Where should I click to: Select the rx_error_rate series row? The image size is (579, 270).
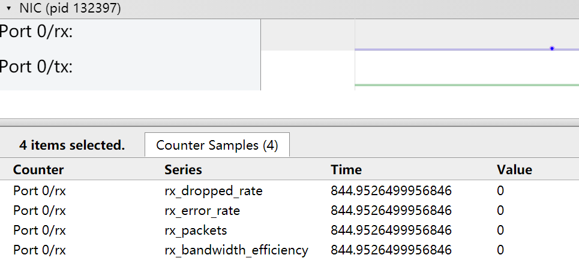click(x=289, y=211)
